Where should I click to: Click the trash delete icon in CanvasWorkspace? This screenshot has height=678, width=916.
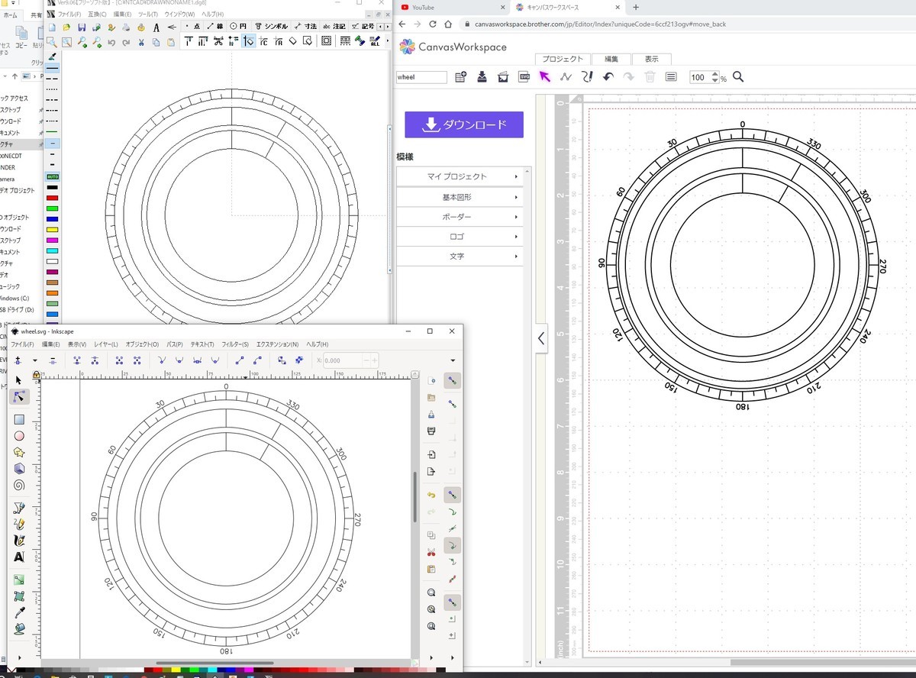tap(650, 76)
